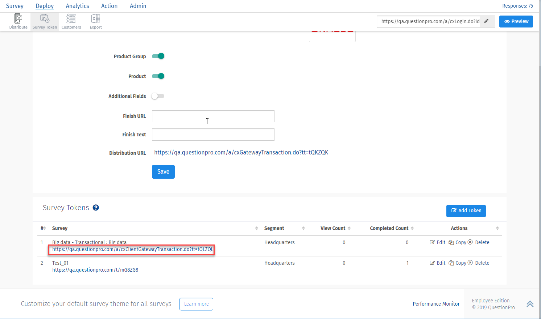Viewport: 541px width, 319px height.
Task: Open the Big data cxClientGatewayTransaction URL
Action: [x=133, y=249]
